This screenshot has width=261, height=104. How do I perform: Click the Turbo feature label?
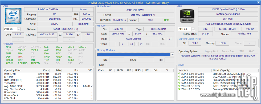tap(71, 60)
